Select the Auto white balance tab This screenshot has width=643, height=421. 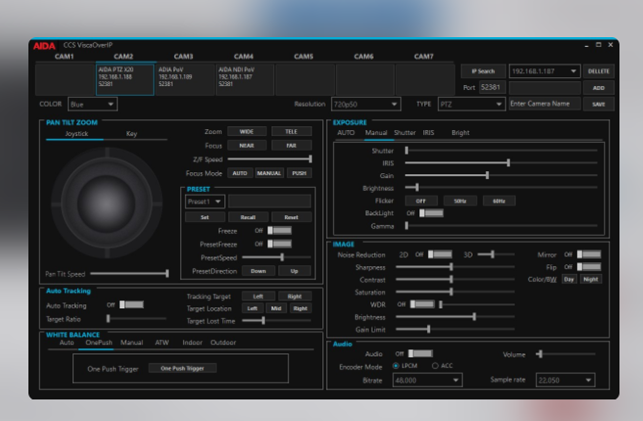(67, 343)
